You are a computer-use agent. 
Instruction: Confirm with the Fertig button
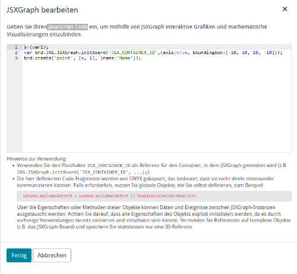pos(19,255)
